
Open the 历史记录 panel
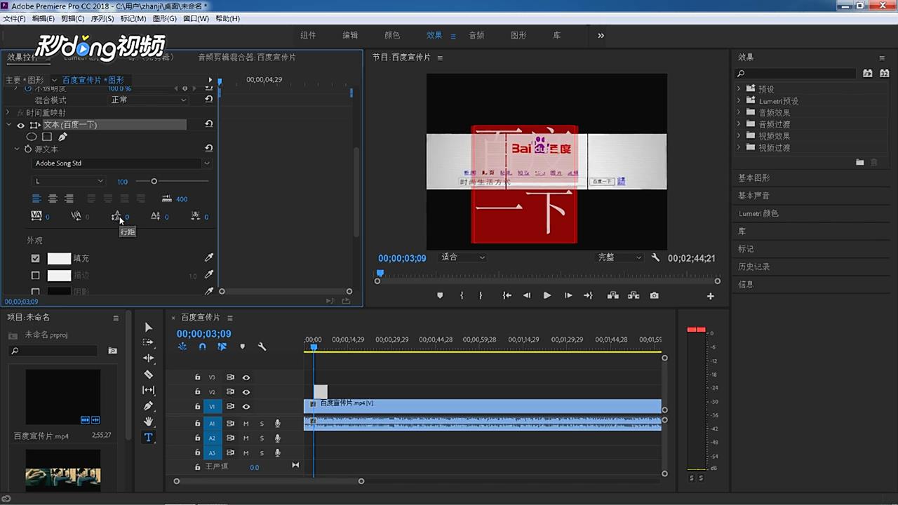pyautogui.click(x=754, y=267)
